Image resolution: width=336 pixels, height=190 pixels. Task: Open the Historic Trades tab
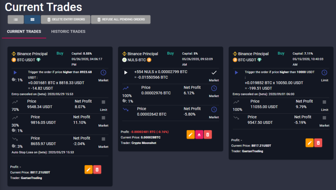68,32
